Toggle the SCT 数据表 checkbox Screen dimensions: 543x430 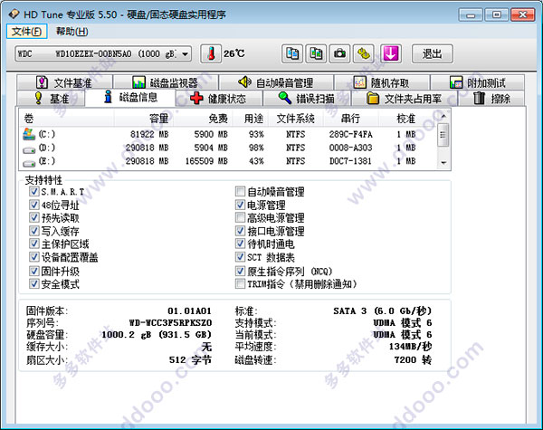[240, 257]
